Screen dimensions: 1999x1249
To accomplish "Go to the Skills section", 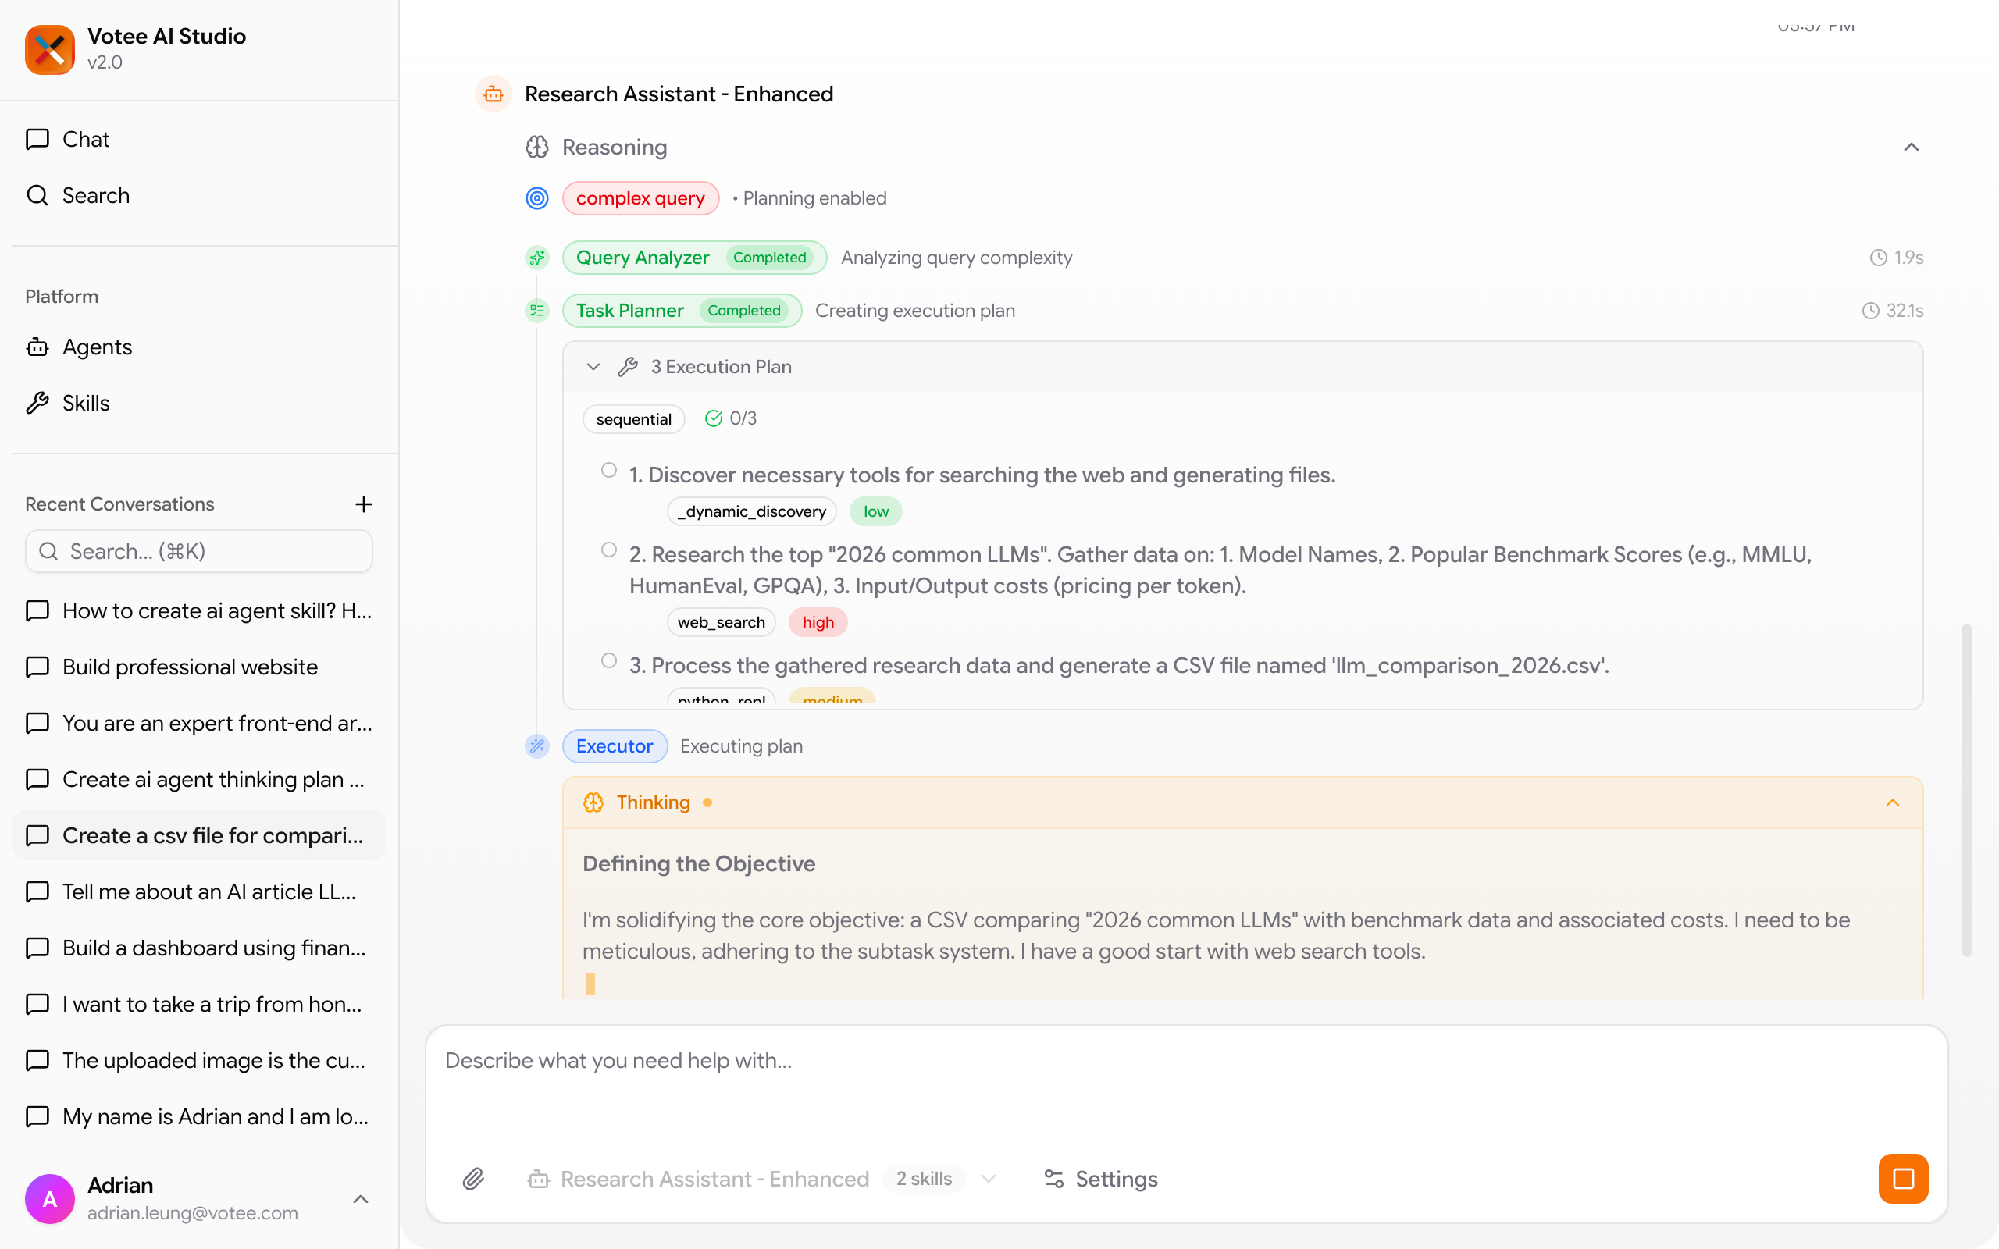I will click(86, 403).
